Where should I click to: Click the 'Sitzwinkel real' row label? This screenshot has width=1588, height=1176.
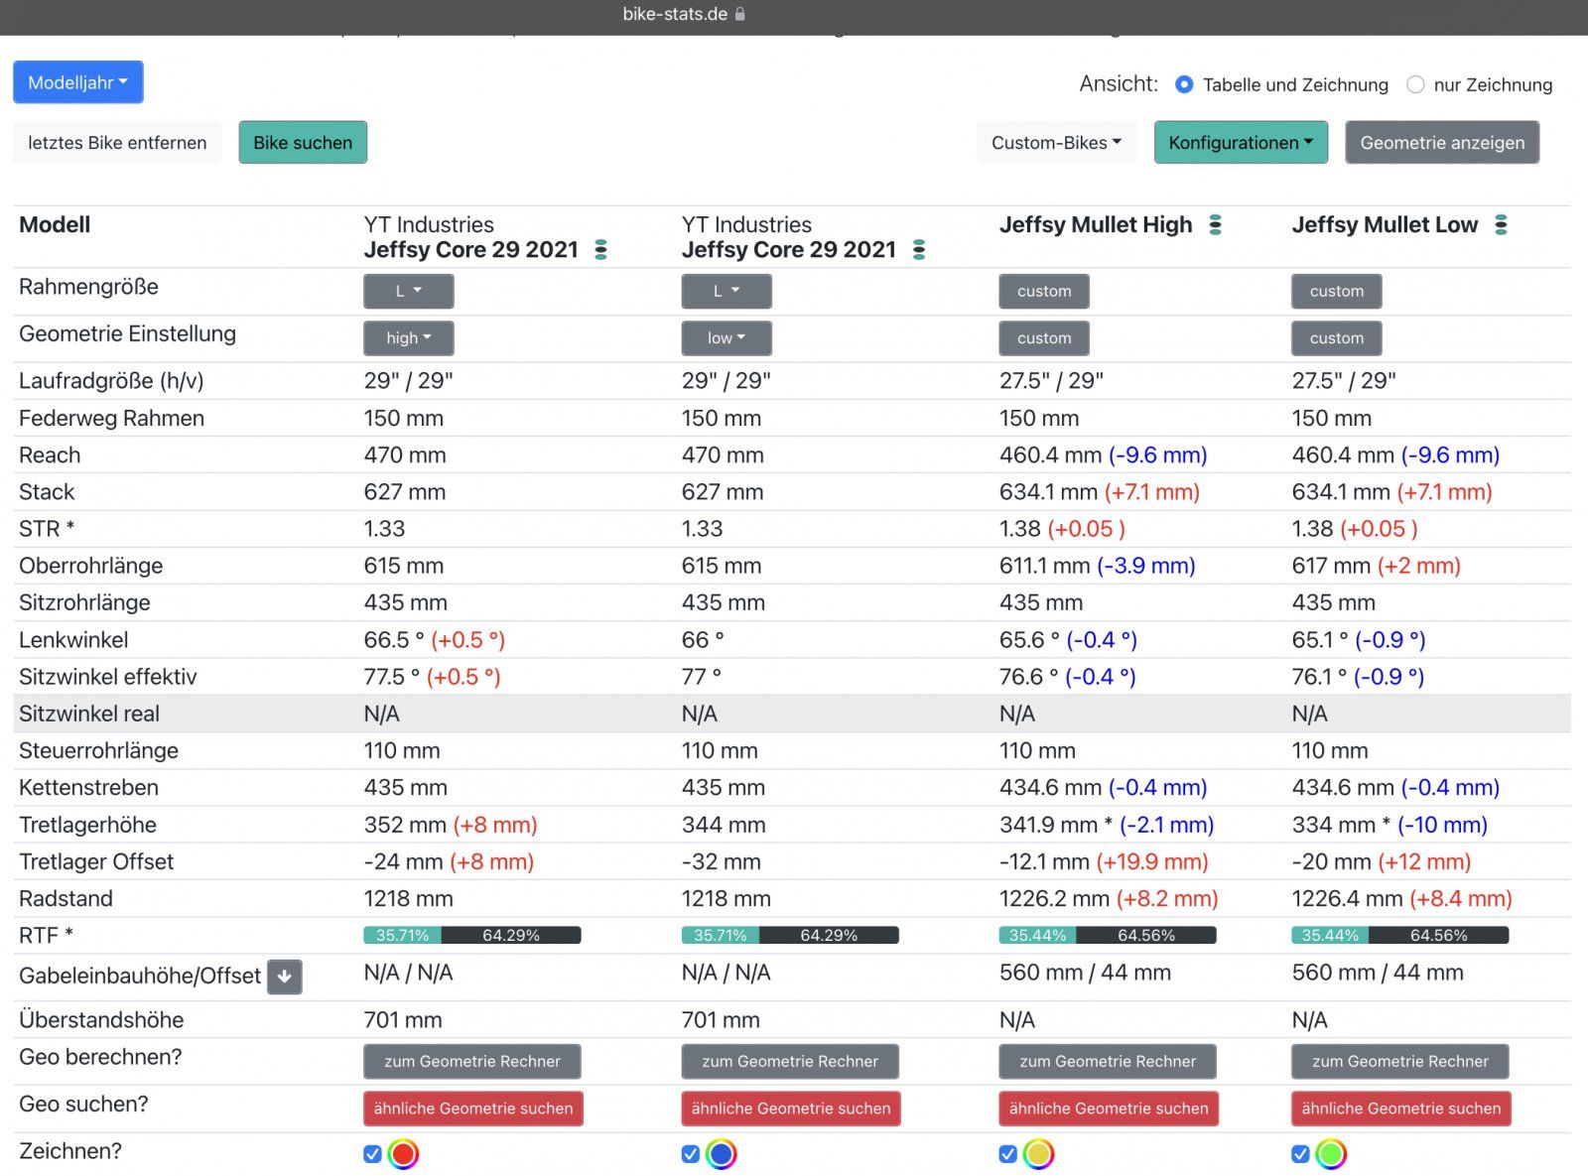point(89,714)
